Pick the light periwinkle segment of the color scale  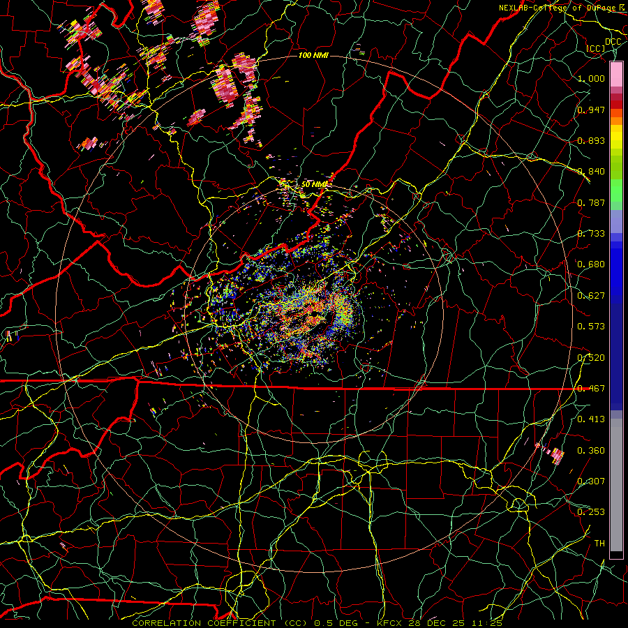616,221
